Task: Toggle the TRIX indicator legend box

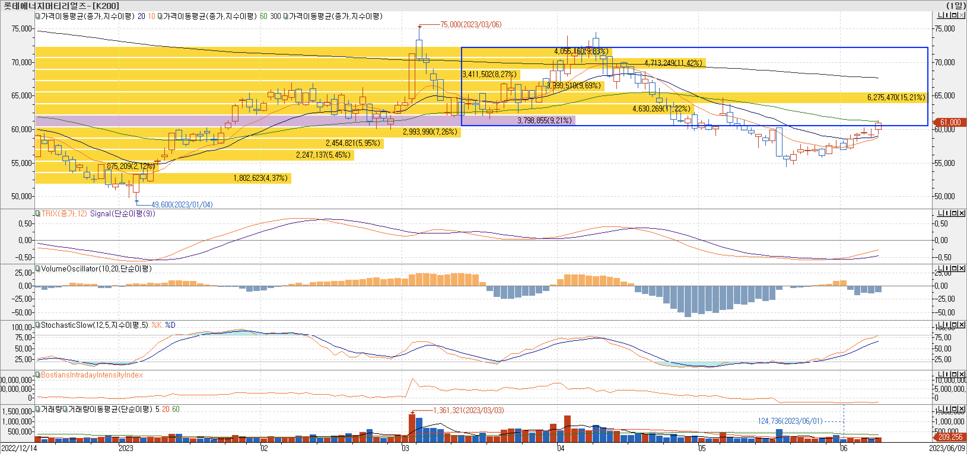Action: [x=38, y=213]
